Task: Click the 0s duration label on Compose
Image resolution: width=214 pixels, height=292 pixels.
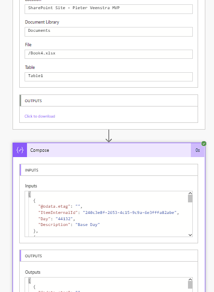Action: click(198, 150)
